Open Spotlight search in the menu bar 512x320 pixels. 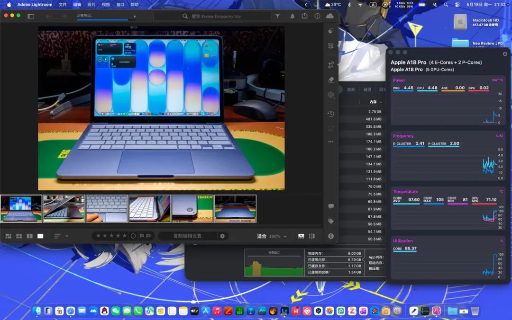coord(446,5)
